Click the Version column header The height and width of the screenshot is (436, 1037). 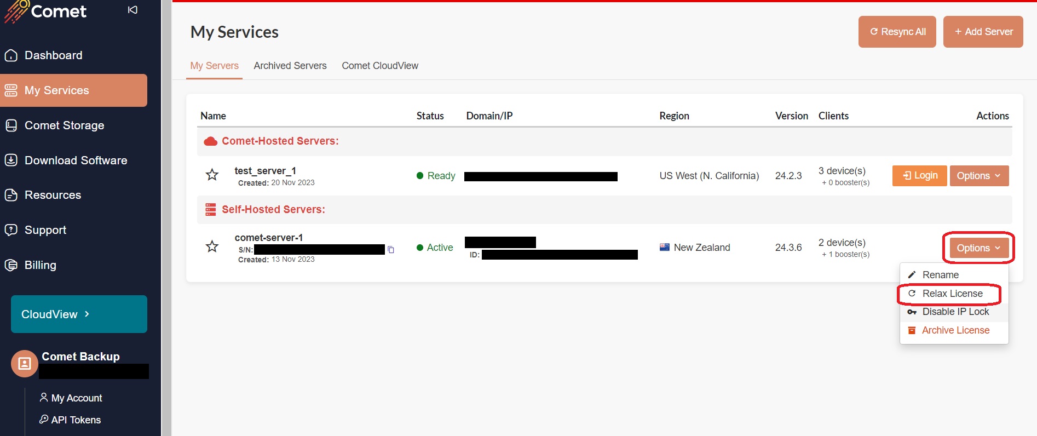coord(792,116)
